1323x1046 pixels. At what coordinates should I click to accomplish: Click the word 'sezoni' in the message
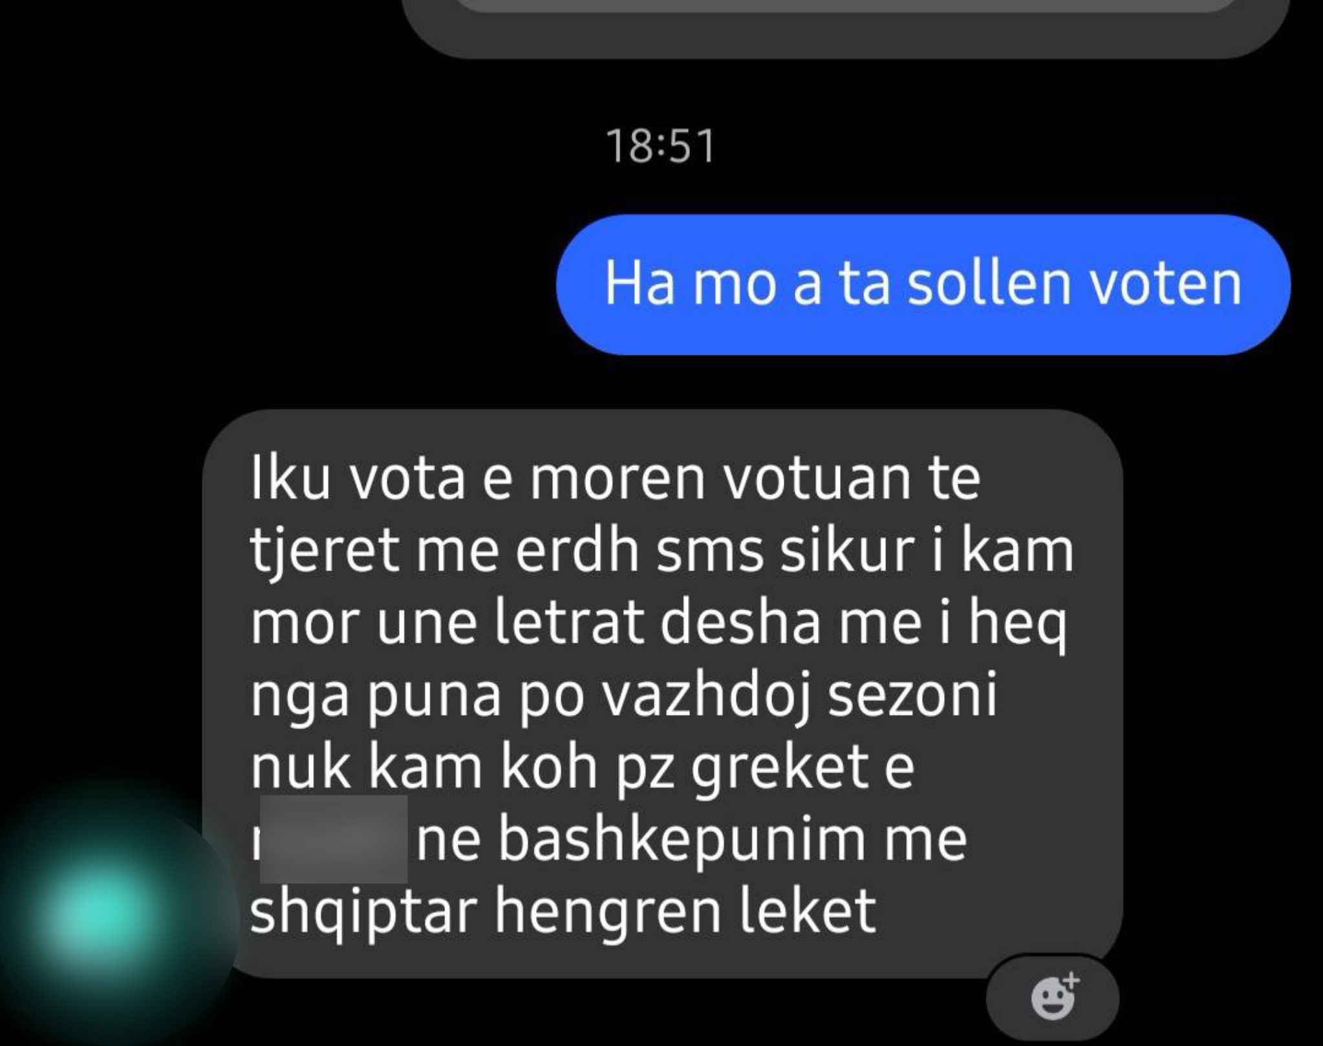[x=912, y=696]
